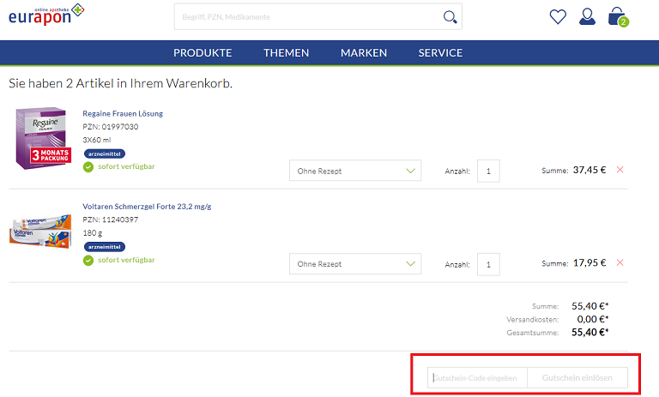659x397 pixels.
Task: Open the MARKEN menu
Action: (364, 53)
